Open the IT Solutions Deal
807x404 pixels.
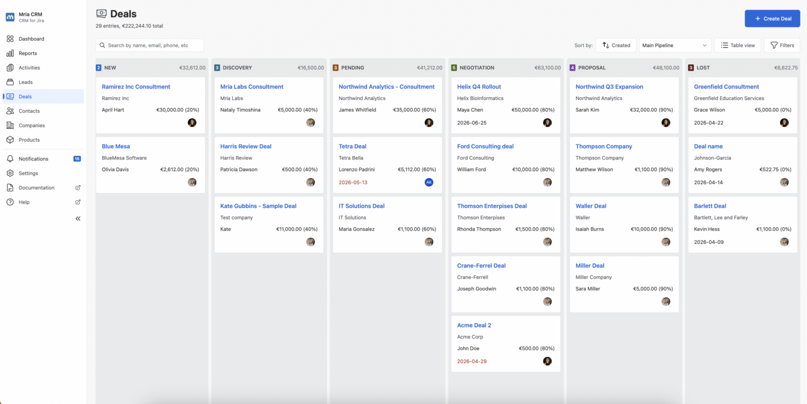(x=361, y=206)
